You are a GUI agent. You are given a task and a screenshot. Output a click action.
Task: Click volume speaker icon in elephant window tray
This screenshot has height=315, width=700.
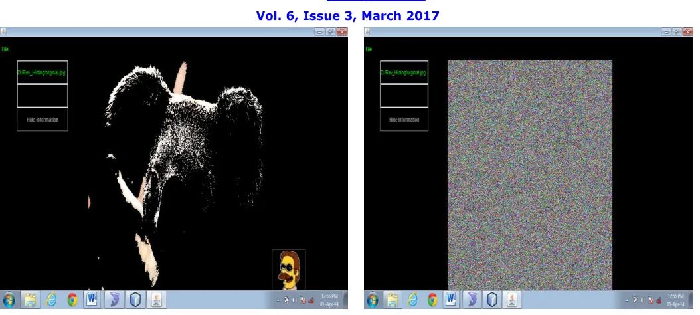294,300
